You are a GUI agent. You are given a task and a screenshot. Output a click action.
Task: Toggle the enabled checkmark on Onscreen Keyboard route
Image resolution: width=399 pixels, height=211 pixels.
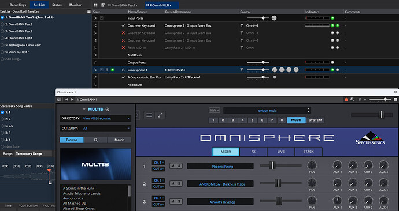point(123,25)
